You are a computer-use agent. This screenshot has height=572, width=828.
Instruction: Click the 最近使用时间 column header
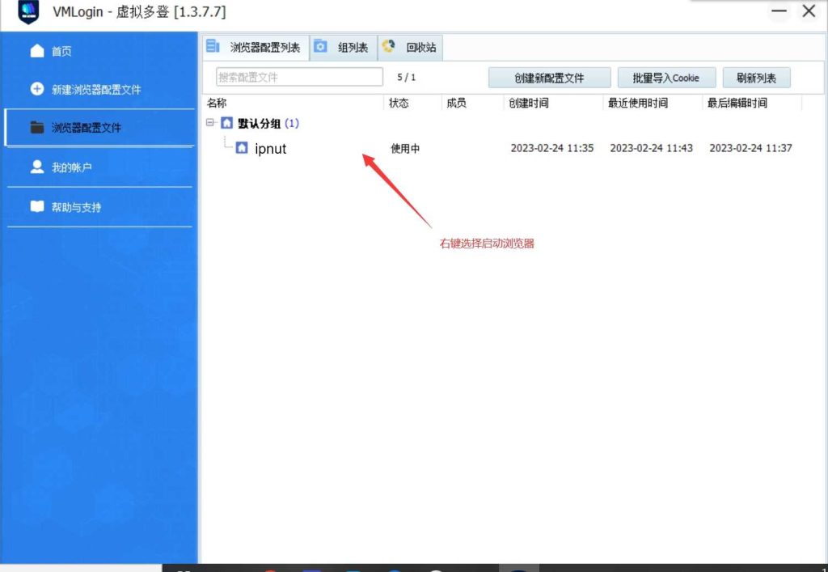point(638,103)
